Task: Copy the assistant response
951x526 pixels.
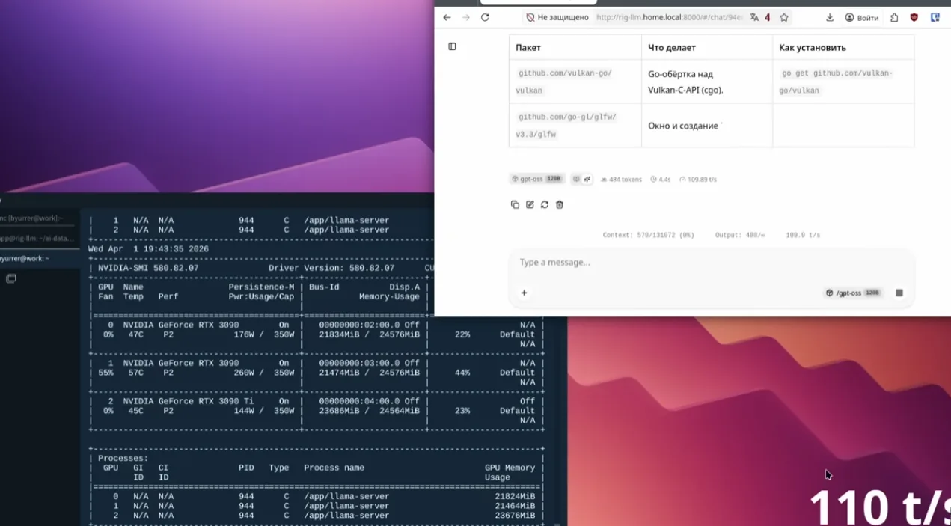Action: pos(515,204)
